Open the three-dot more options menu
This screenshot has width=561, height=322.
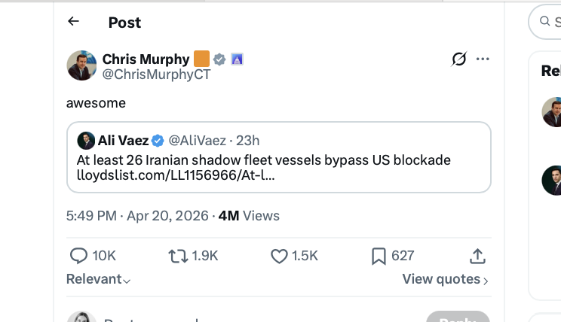click(x=483, y=59)
